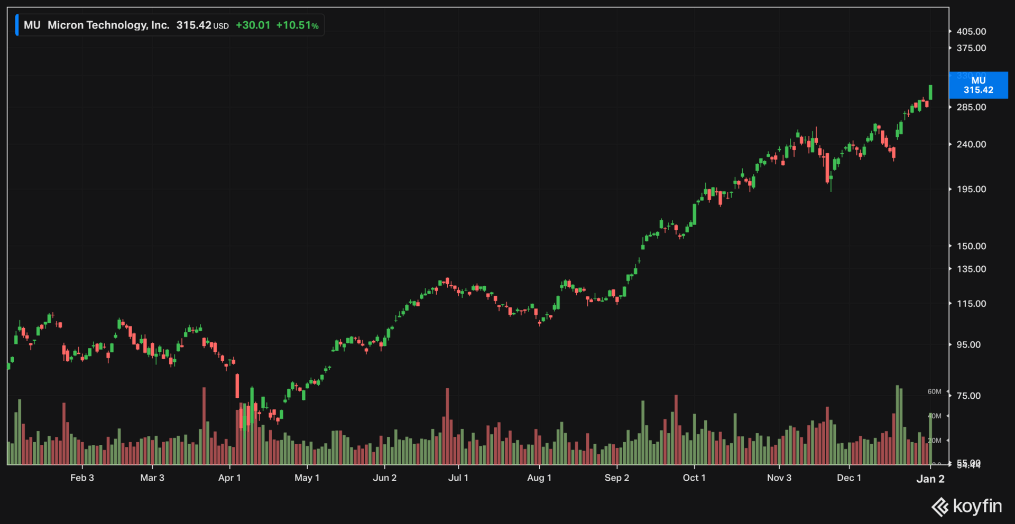The width and height of the screenshot is (1015, 524).
Task: Click the Oct 1 date label
Action: pyautogui.click(x=694, y=478)
